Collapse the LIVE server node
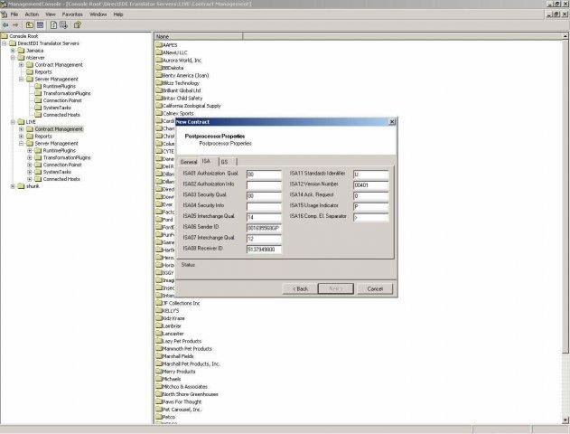This screenshot has height=434, width=570. pyautogui.click(x=13, y=122)
